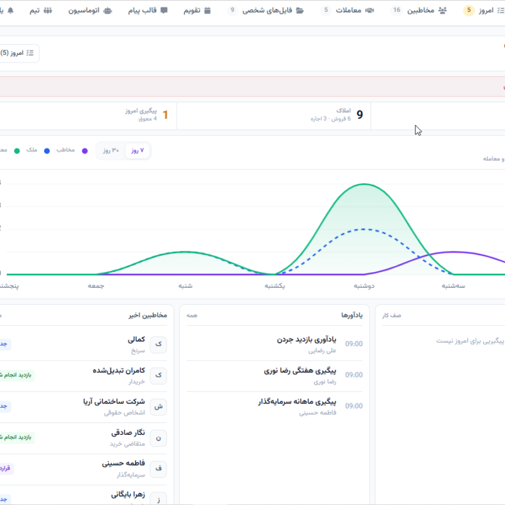505x505 pixels.
Task: Click status tag on نگار صادقی row
Action: (x=17, y=437)
